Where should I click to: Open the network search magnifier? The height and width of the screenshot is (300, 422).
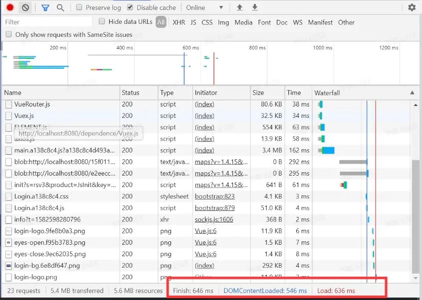(x=60, y=8)
